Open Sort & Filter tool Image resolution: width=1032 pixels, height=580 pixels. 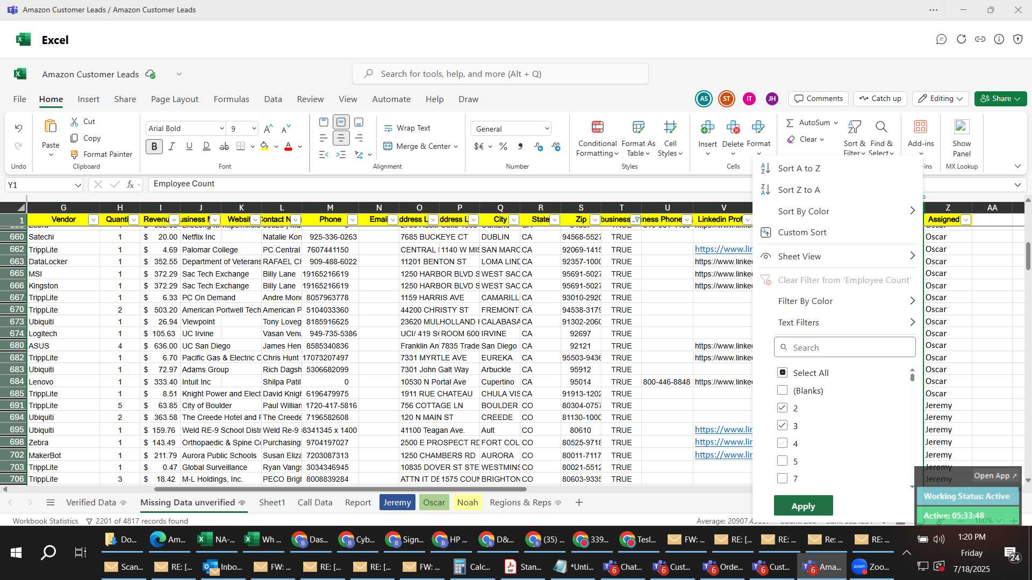tap(854, 138)
